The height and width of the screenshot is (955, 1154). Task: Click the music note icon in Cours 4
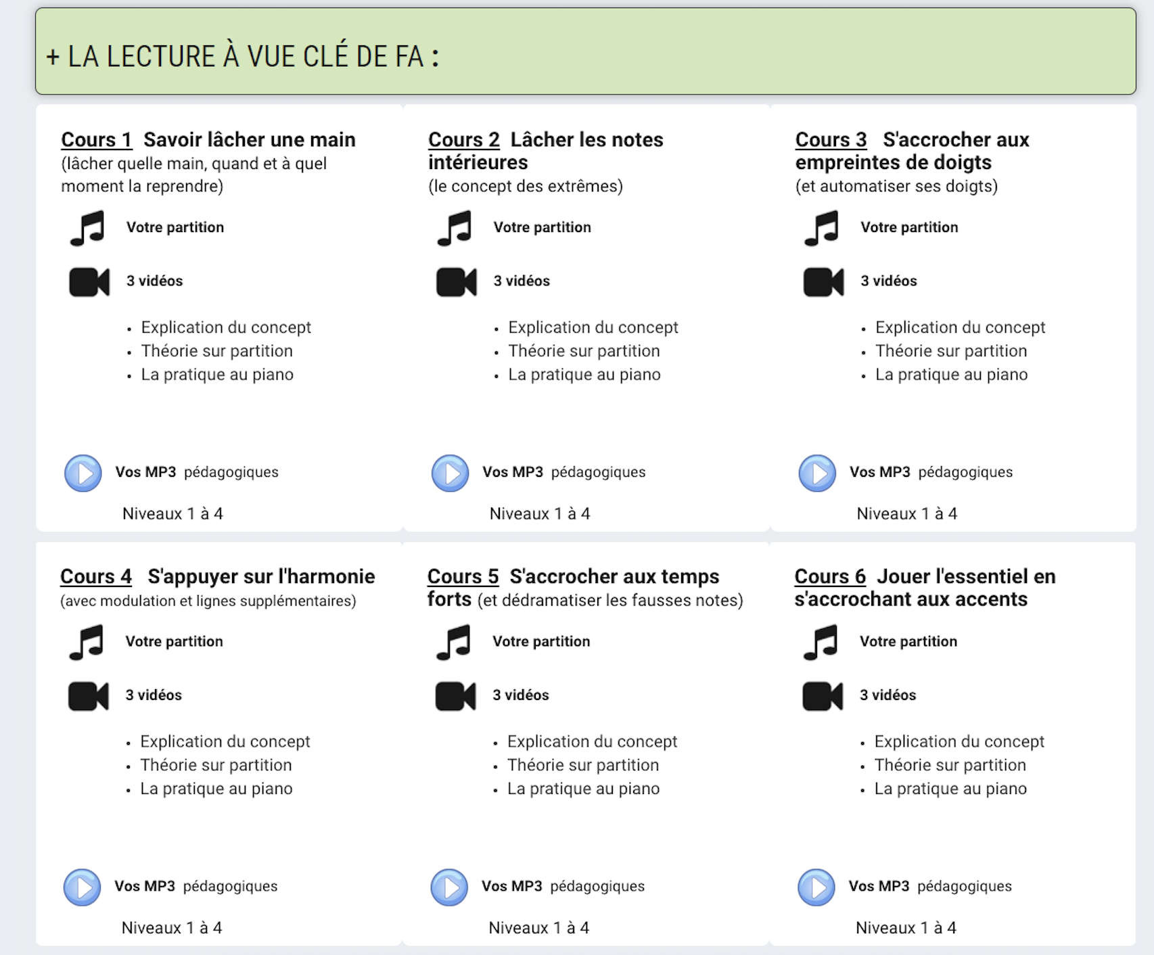(x=87, y=642)
